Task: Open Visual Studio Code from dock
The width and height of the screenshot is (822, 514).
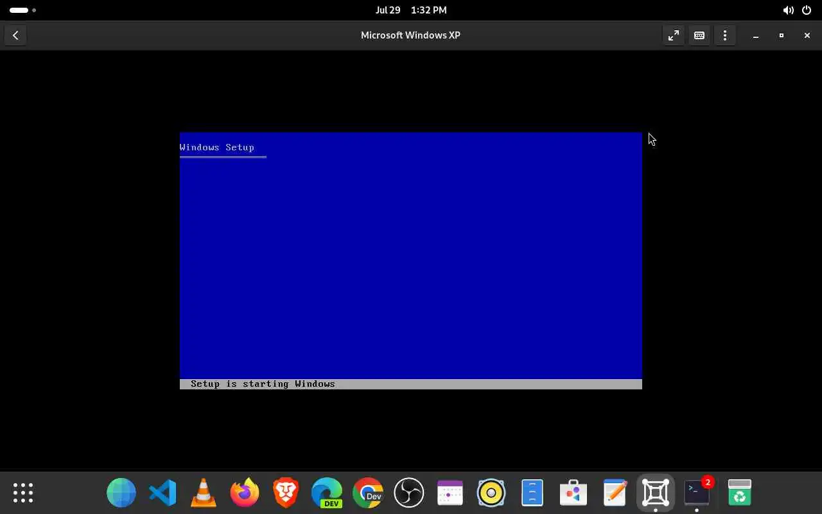Action: [162, 493]
